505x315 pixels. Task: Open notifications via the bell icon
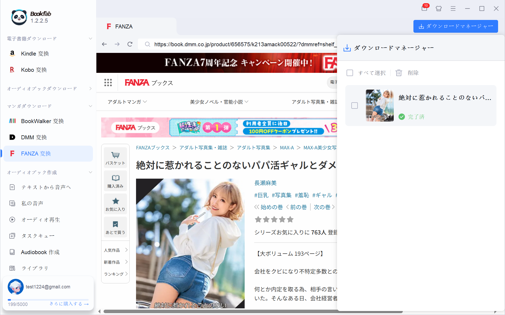tap(424, 9)
